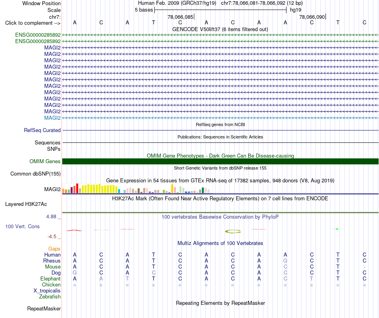This screenshot has height=318, width=379.
Task: Select the Chicken alignment row label
Action: pos(51,284)
